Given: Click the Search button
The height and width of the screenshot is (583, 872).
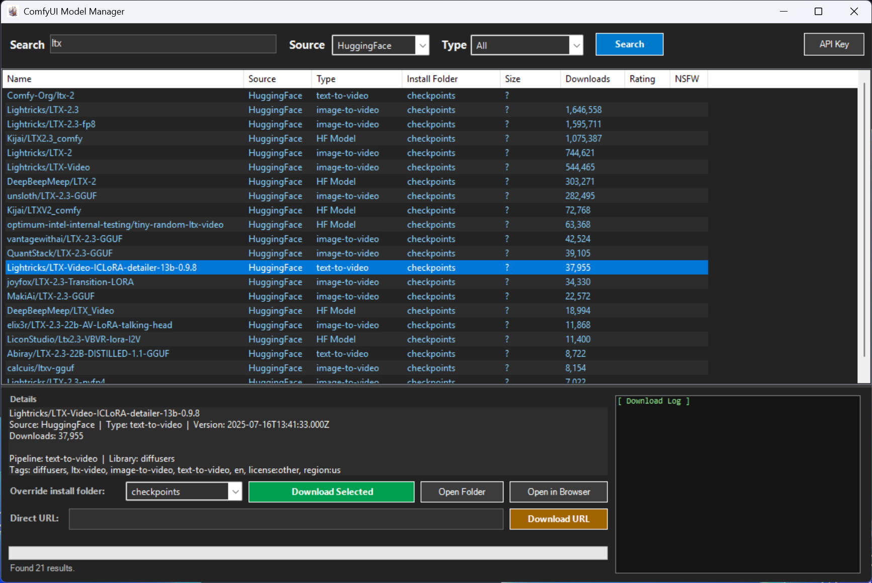Looking at the screenshot, I should [x=629, y=44].
